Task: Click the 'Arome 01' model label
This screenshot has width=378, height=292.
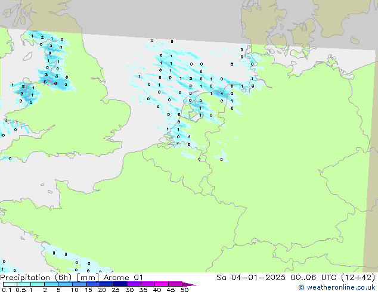Action: (x=123, y=278)
